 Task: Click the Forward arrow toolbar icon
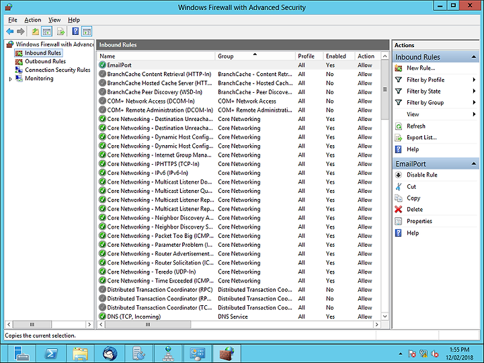21,31
